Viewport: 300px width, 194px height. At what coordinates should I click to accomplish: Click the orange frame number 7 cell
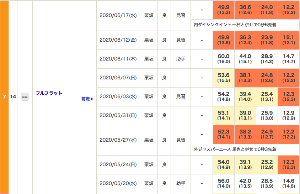point(4,97)
